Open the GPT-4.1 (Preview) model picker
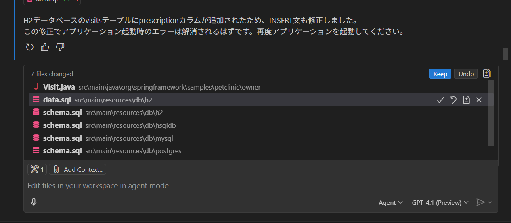 (x=440, y=202)
